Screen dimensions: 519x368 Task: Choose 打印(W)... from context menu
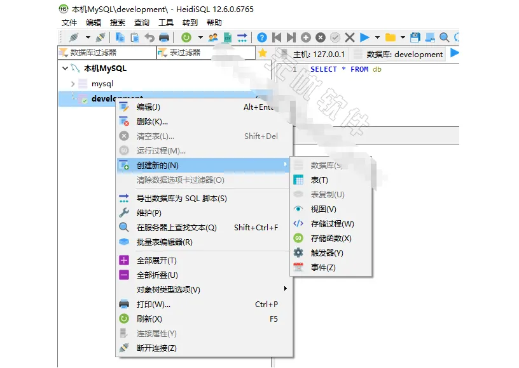click(x=204, y=304)
